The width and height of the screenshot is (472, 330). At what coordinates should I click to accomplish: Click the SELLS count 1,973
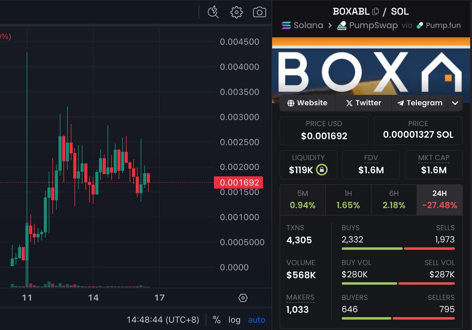tap(445, 240)
